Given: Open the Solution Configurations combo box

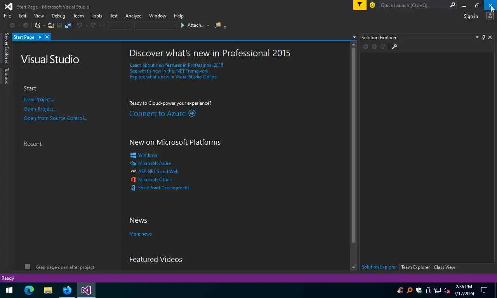Looking at the screenshot, I should tap(120, 25).
